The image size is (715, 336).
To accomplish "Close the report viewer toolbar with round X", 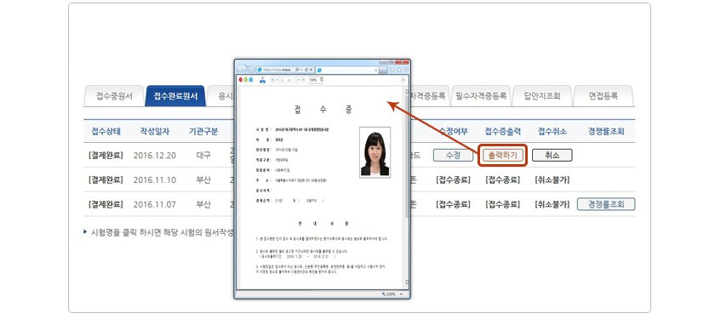I will point(403,80).
